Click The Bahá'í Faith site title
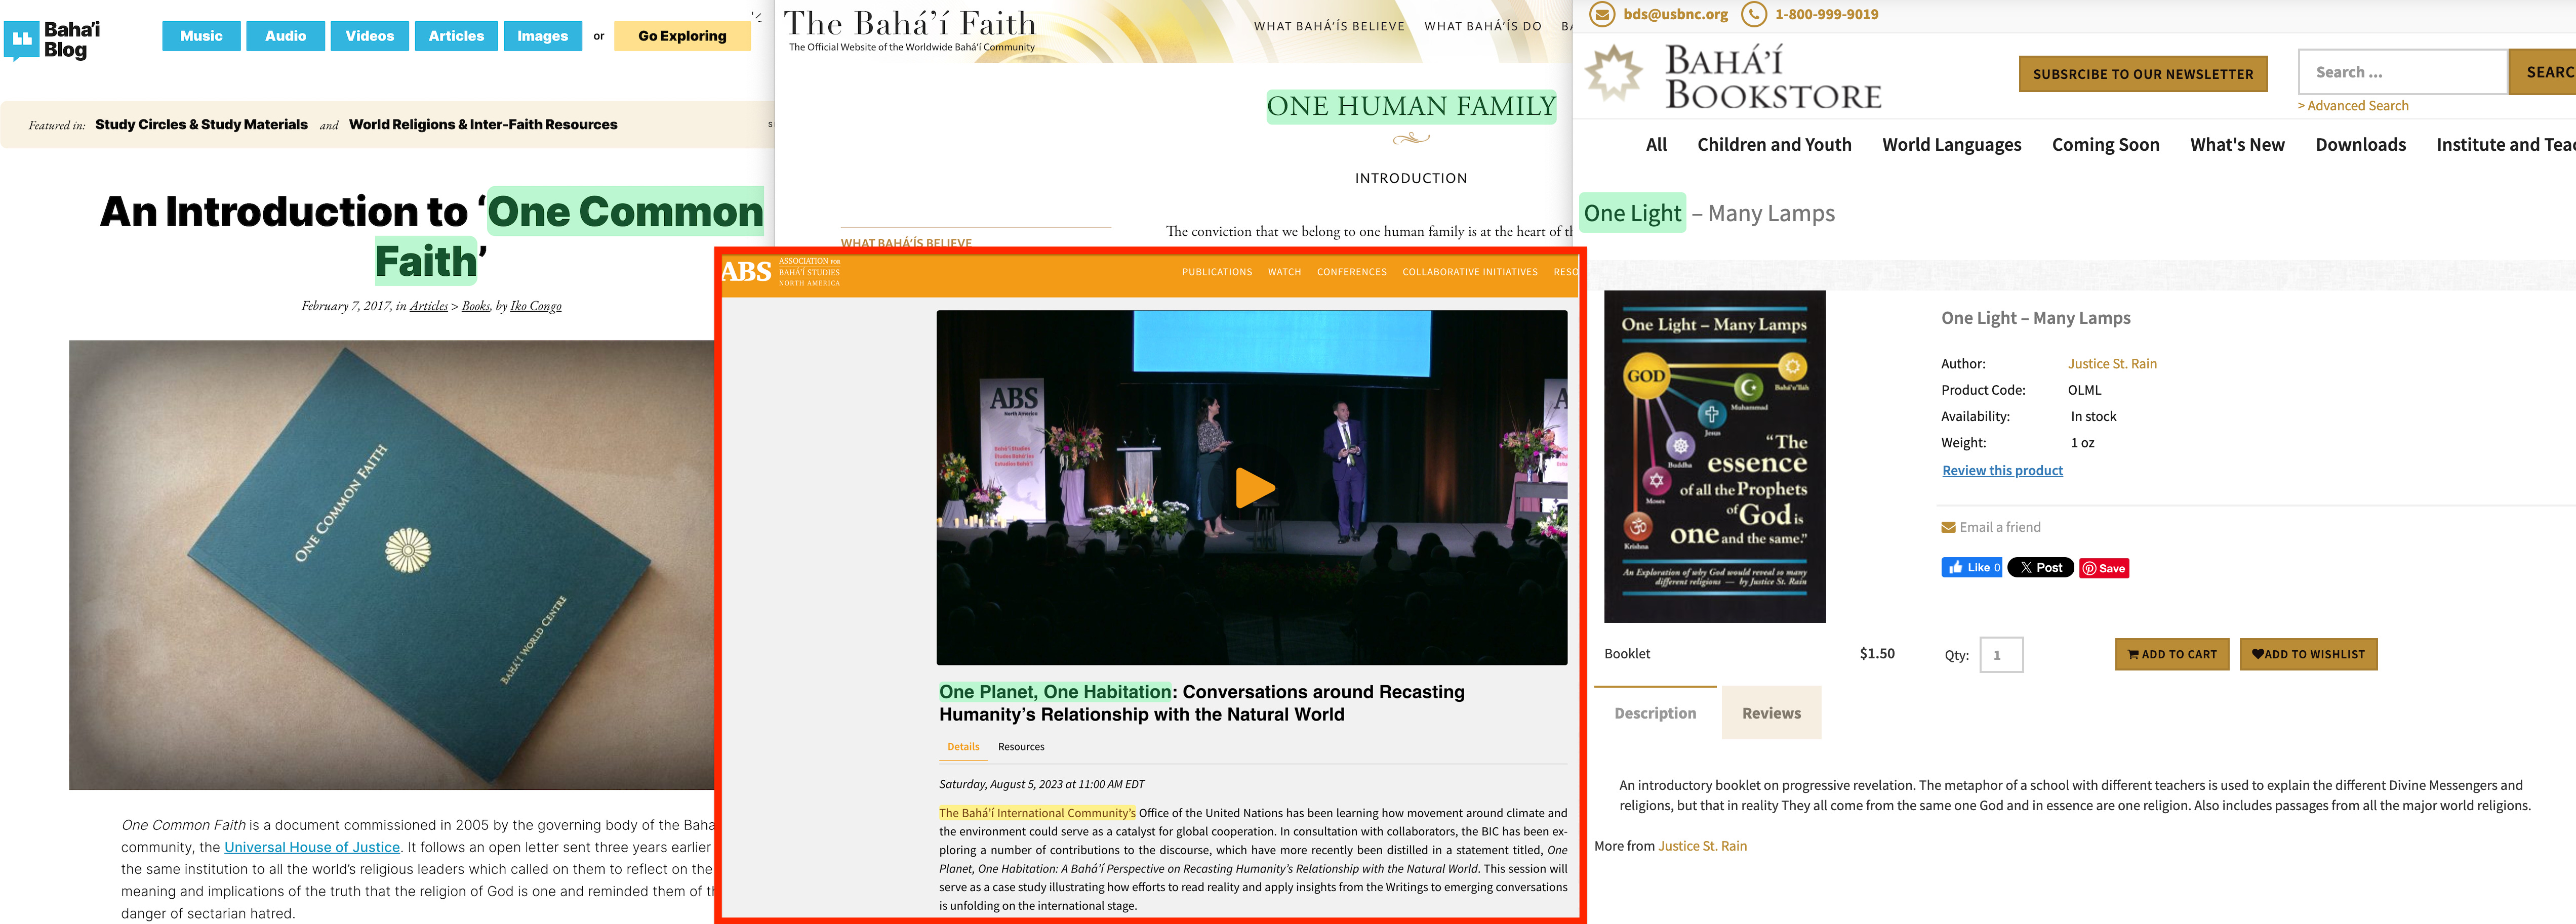 coord(909,23)
